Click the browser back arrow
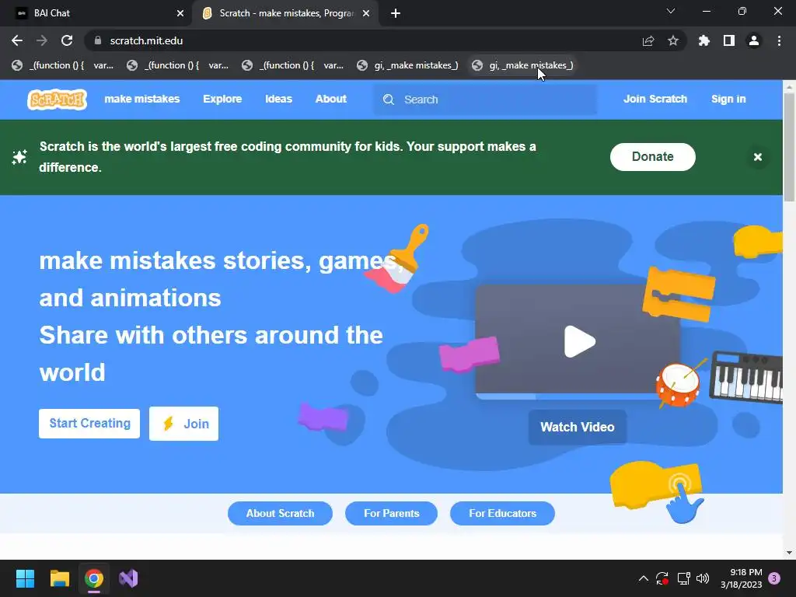 [x=17, y=40]
